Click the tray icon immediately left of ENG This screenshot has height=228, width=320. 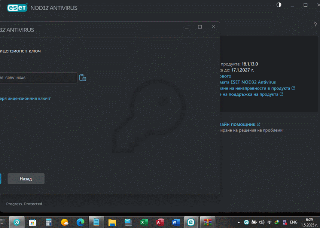(285, 222)
